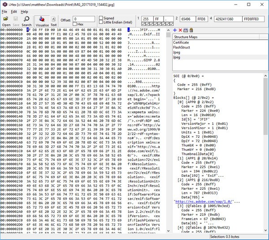Open the ns.adobe.com xap link

[204, 201]
